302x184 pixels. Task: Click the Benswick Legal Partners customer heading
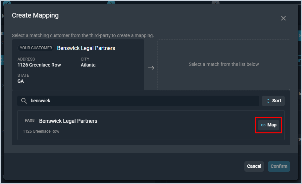coord(86,48)
